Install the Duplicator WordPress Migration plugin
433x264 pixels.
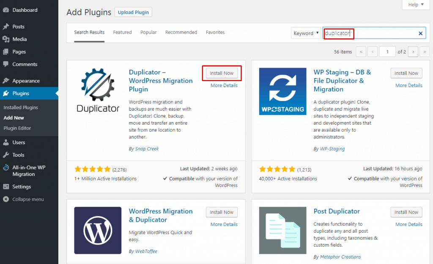point(222,73)
